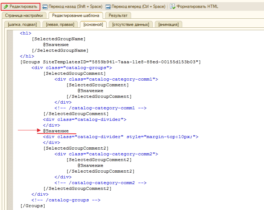Click Переход назад (Shift + Space)

[75, 6]
